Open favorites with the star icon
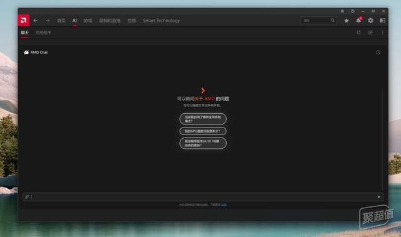Image resolution: width=401 pixels, height=237 pixels. [346, 21]
